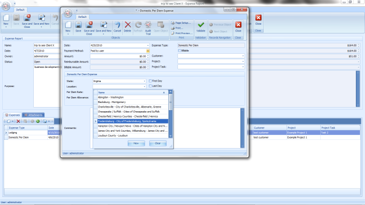The height and width of the screenshot is (205, 365).
Task: Click the Save and Close icon in dialog
Action: pyautogui.click(x=90, y=27)
